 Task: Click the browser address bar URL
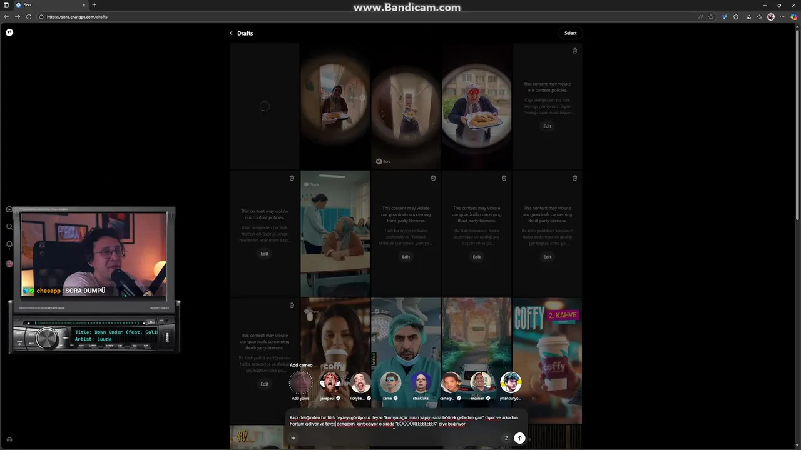[x=77, y=17]
